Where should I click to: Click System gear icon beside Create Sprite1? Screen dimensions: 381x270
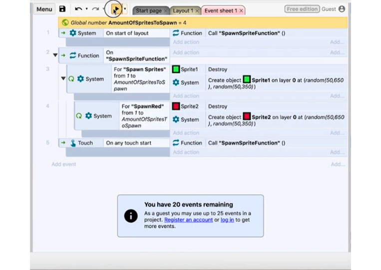pos(176,82)
